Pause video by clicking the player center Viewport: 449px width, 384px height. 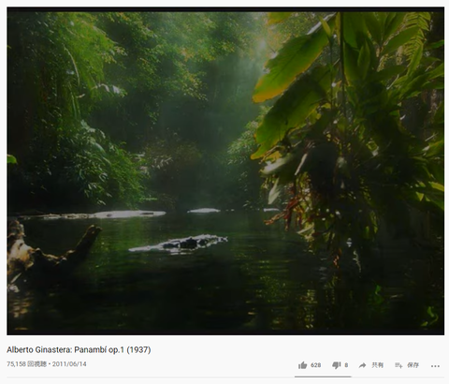[x=225, y=171]
